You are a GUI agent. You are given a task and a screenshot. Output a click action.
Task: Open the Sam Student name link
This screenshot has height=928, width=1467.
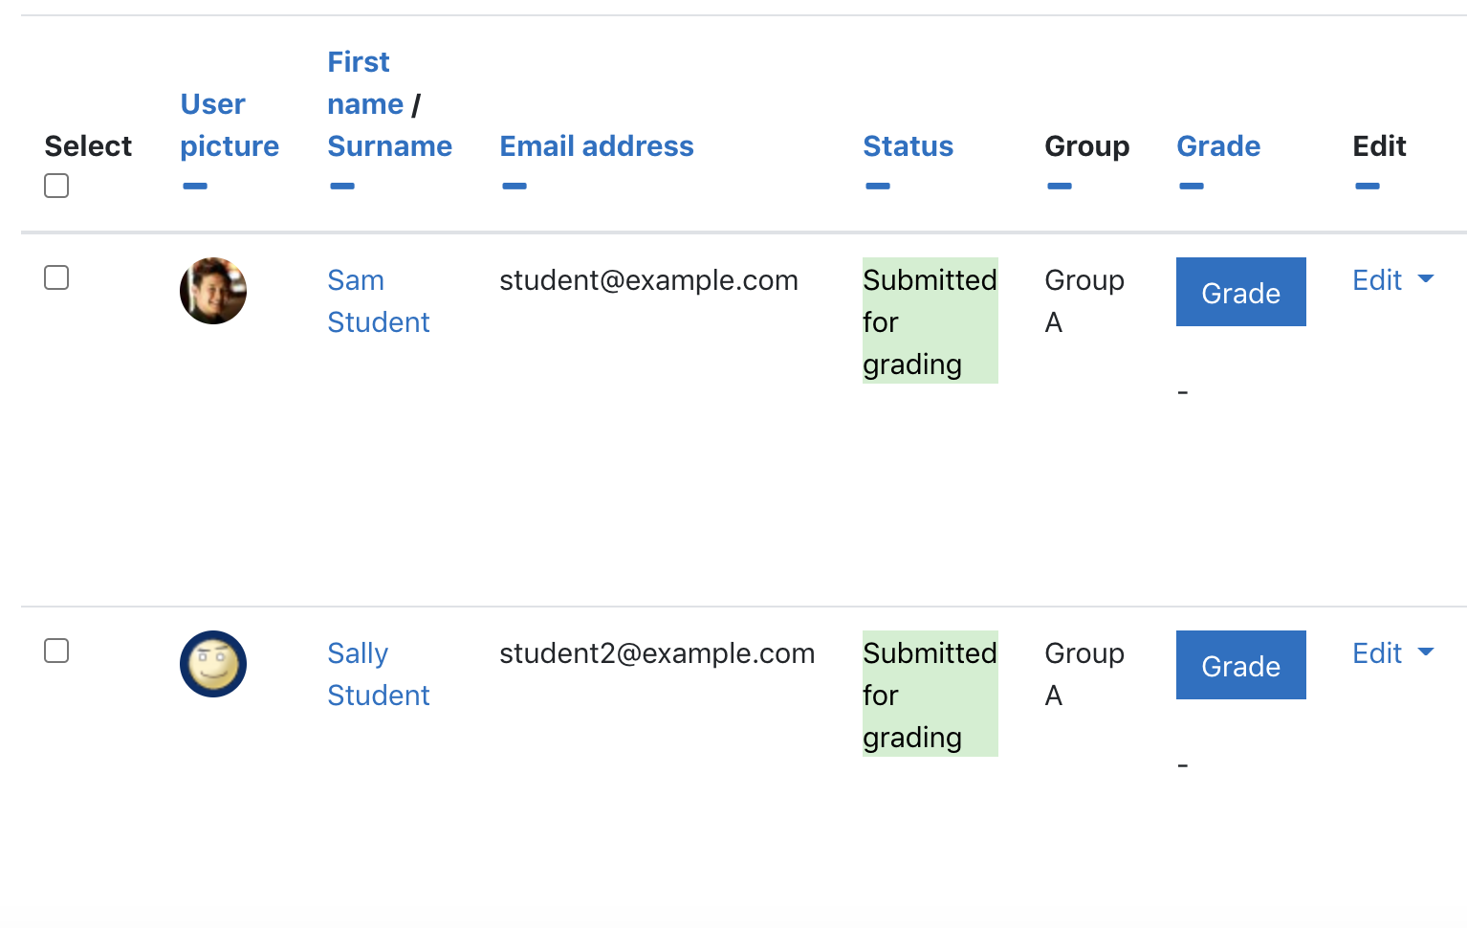(379, 301)
